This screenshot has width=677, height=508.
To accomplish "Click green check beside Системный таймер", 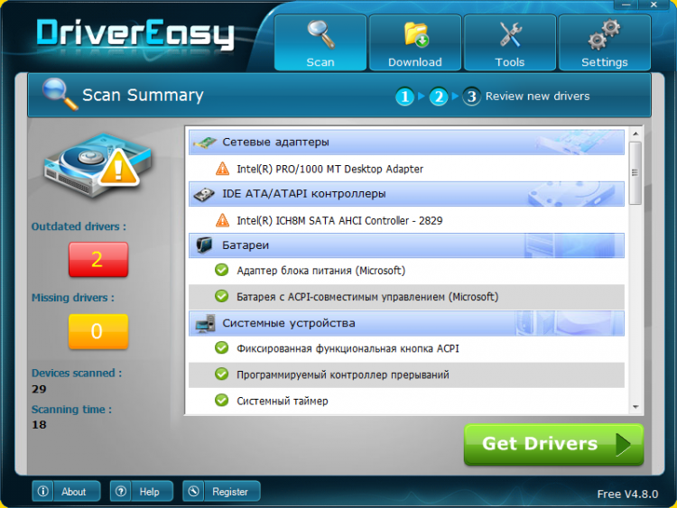I will pos(222,400).
